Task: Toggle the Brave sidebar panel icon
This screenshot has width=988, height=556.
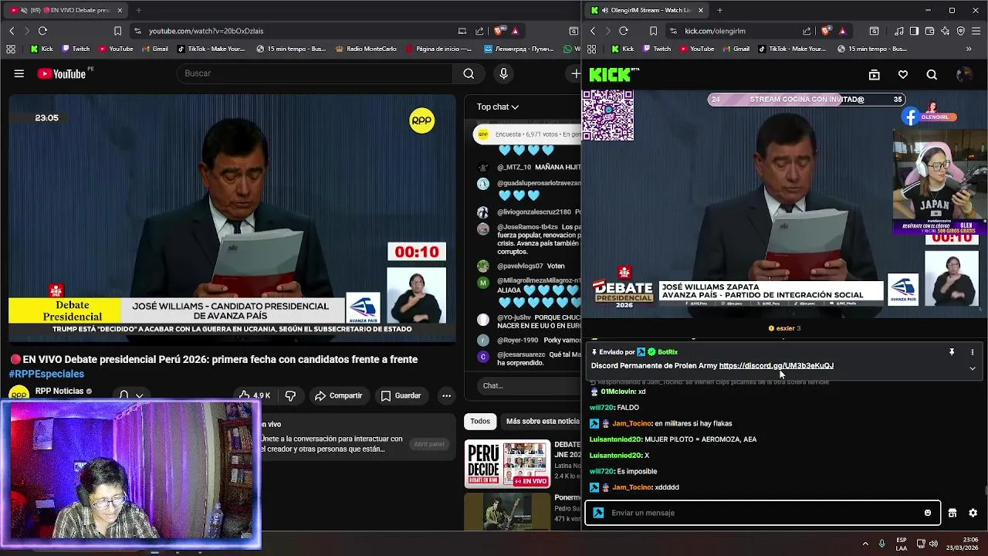Action: (914, 31)
